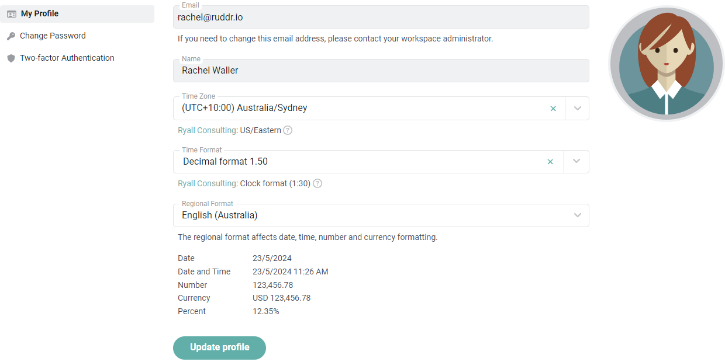The width and height of the screenshot is (725, 362).
Task: Click the Decimal format 1.50 value
Action: pyautogui.click(x=225, y=162)
